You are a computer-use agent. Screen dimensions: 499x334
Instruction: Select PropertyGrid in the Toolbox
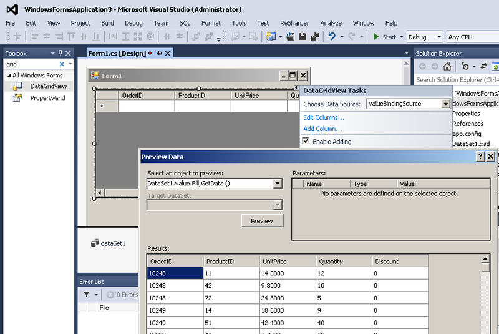[47, 98]
